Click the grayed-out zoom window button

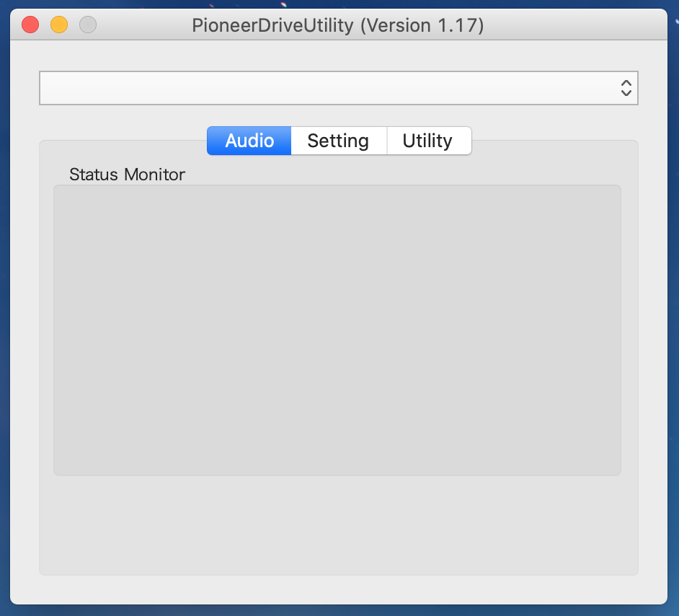pos(88,25)
